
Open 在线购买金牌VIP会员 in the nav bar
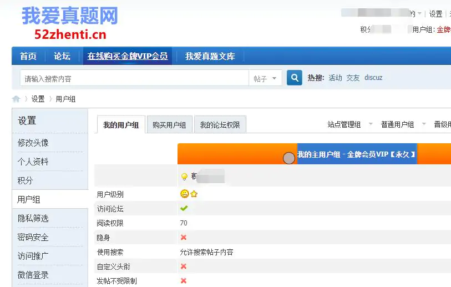point(128,56)
